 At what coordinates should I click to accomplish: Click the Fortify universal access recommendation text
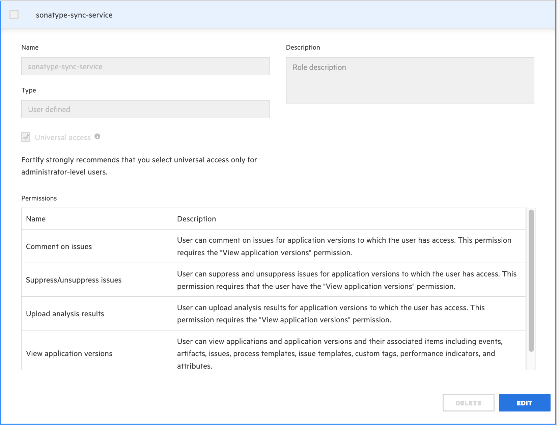[139, 166]
